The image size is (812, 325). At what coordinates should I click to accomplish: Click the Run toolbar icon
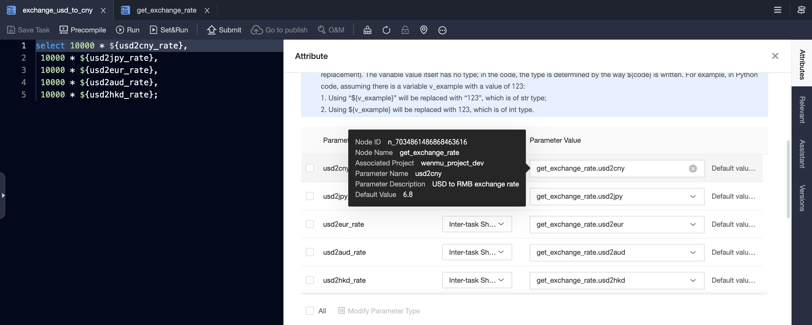127,30
